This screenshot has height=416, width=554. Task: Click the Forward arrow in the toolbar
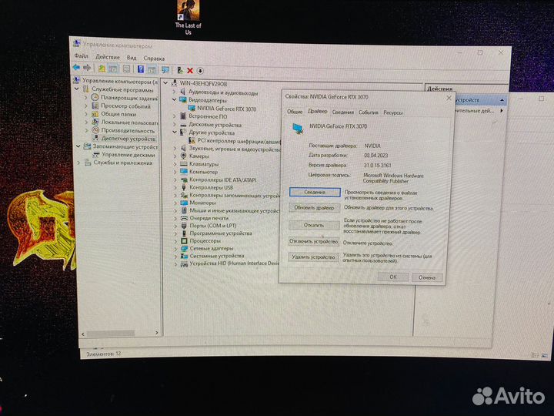[x=87, y=68]
